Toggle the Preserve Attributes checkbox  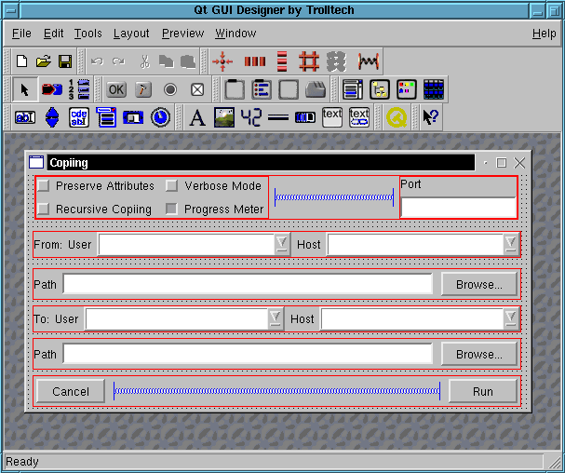click(44, 186)
